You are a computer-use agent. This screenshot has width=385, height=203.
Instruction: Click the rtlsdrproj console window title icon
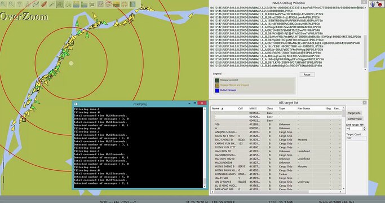coord(76,104)
